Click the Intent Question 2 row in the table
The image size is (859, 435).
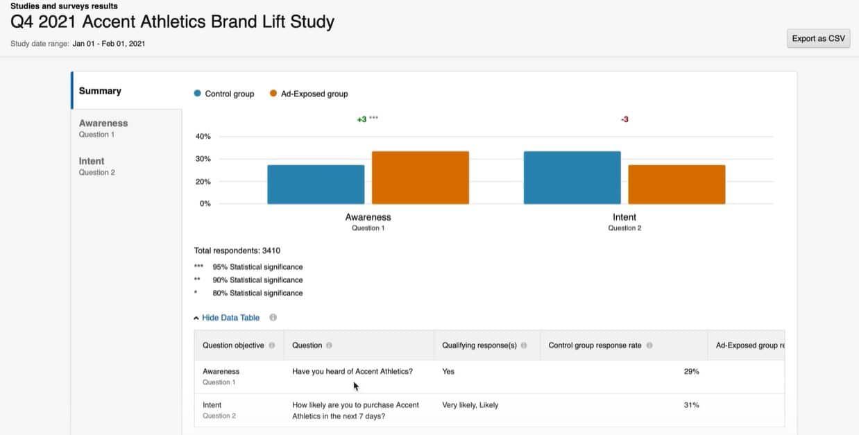click(x=489, y=410)
